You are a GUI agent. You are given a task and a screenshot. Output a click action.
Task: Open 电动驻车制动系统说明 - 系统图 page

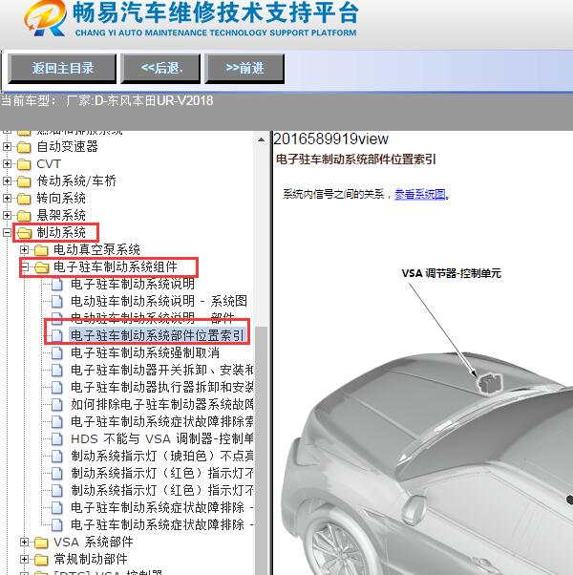[159, 302]
